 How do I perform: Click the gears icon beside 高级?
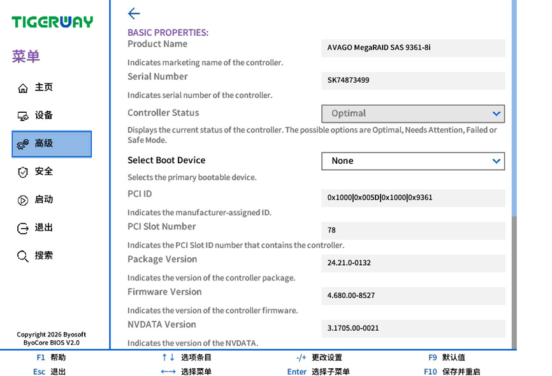[x=23, y=144]
